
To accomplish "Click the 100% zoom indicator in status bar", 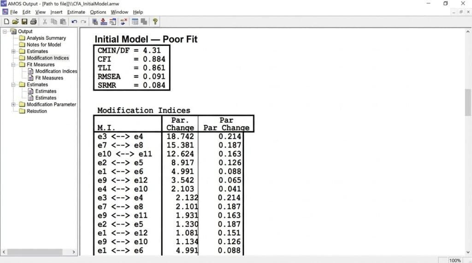I will point(455,260).
